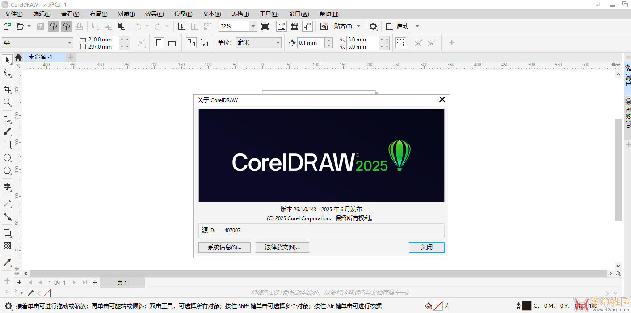Toggle grid display
The height and width of the screenshot is (313, 631).
(294, 26)
